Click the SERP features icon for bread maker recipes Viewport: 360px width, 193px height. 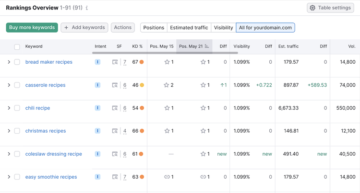(x=115, y=62)
